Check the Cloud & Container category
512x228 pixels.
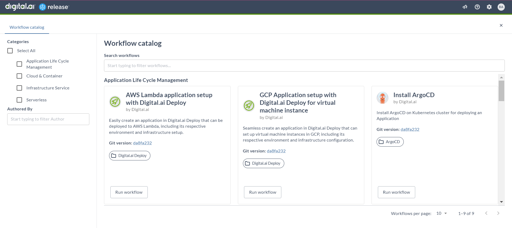pos(19,76)
